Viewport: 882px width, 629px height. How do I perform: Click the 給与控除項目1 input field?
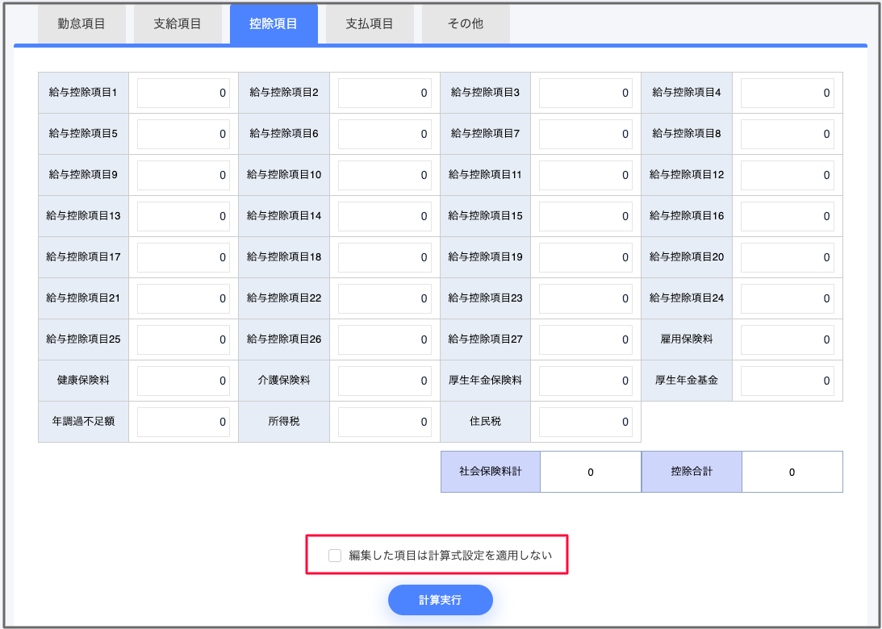tap(183, 93)
